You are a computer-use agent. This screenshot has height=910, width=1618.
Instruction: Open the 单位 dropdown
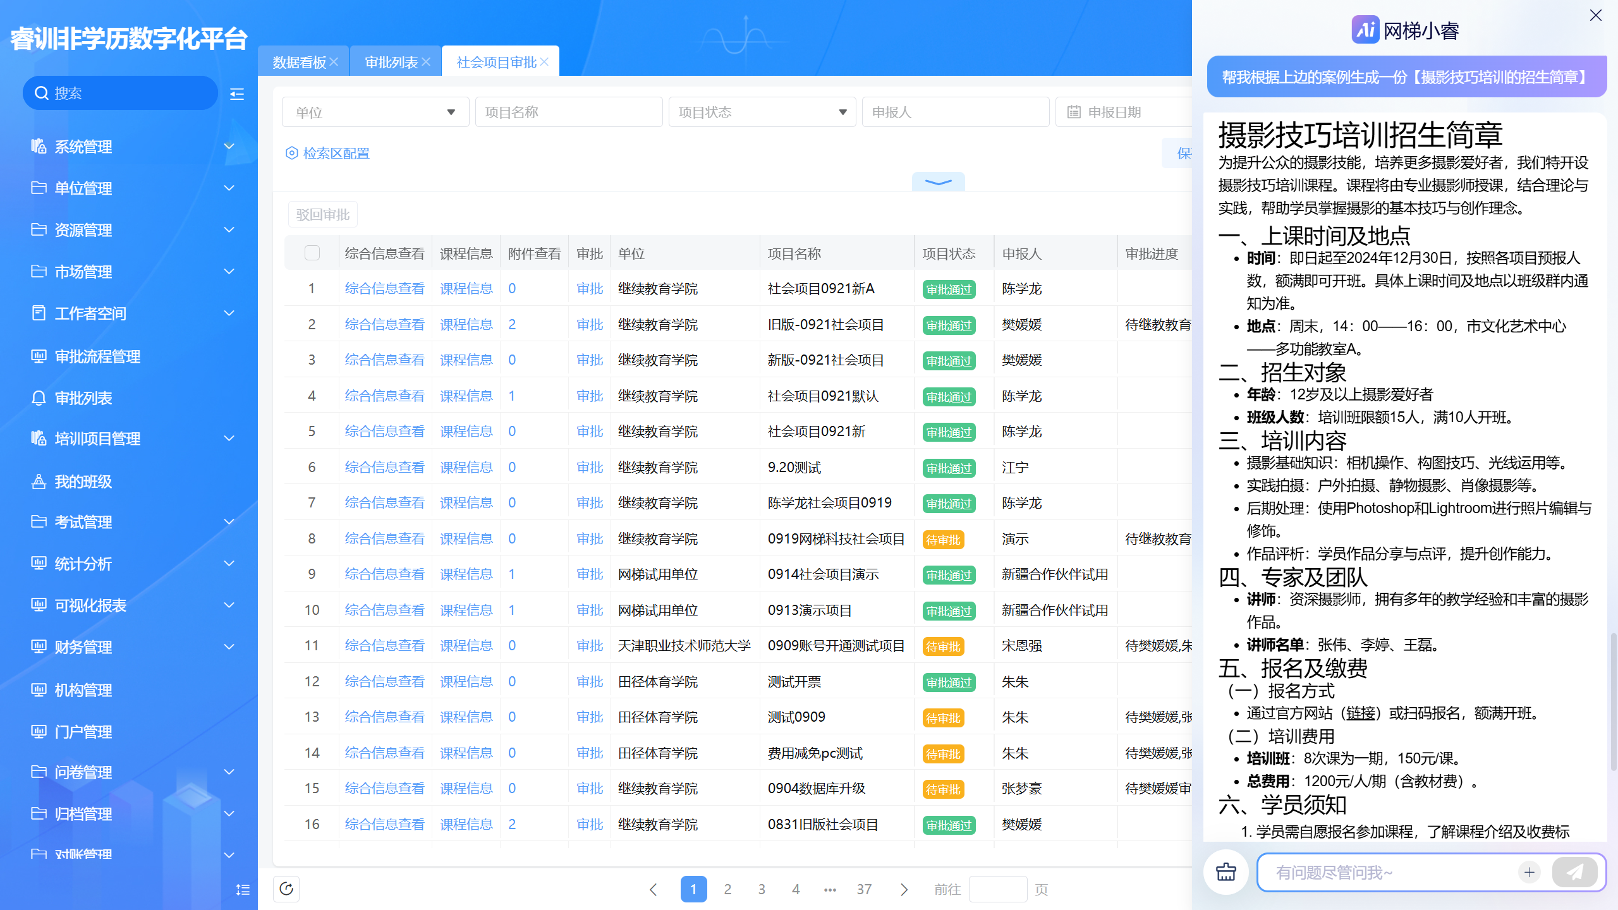(x=375, y=112)
